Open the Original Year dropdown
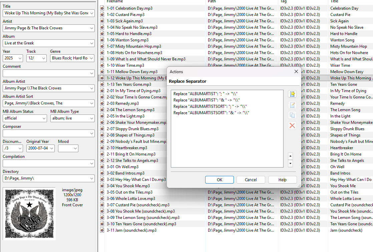 pos(52,149)
